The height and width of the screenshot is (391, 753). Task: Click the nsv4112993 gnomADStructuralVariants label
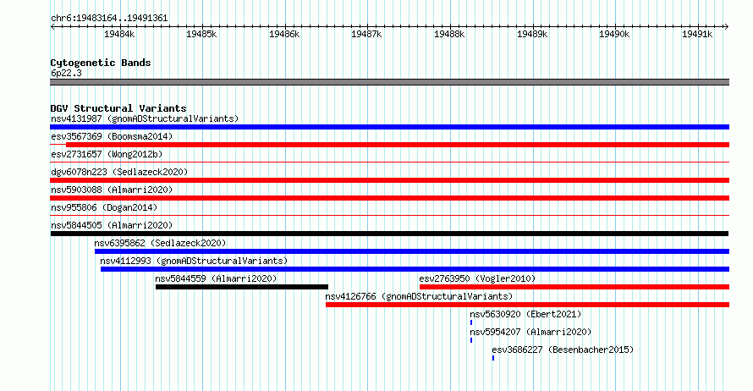point(194,261)
